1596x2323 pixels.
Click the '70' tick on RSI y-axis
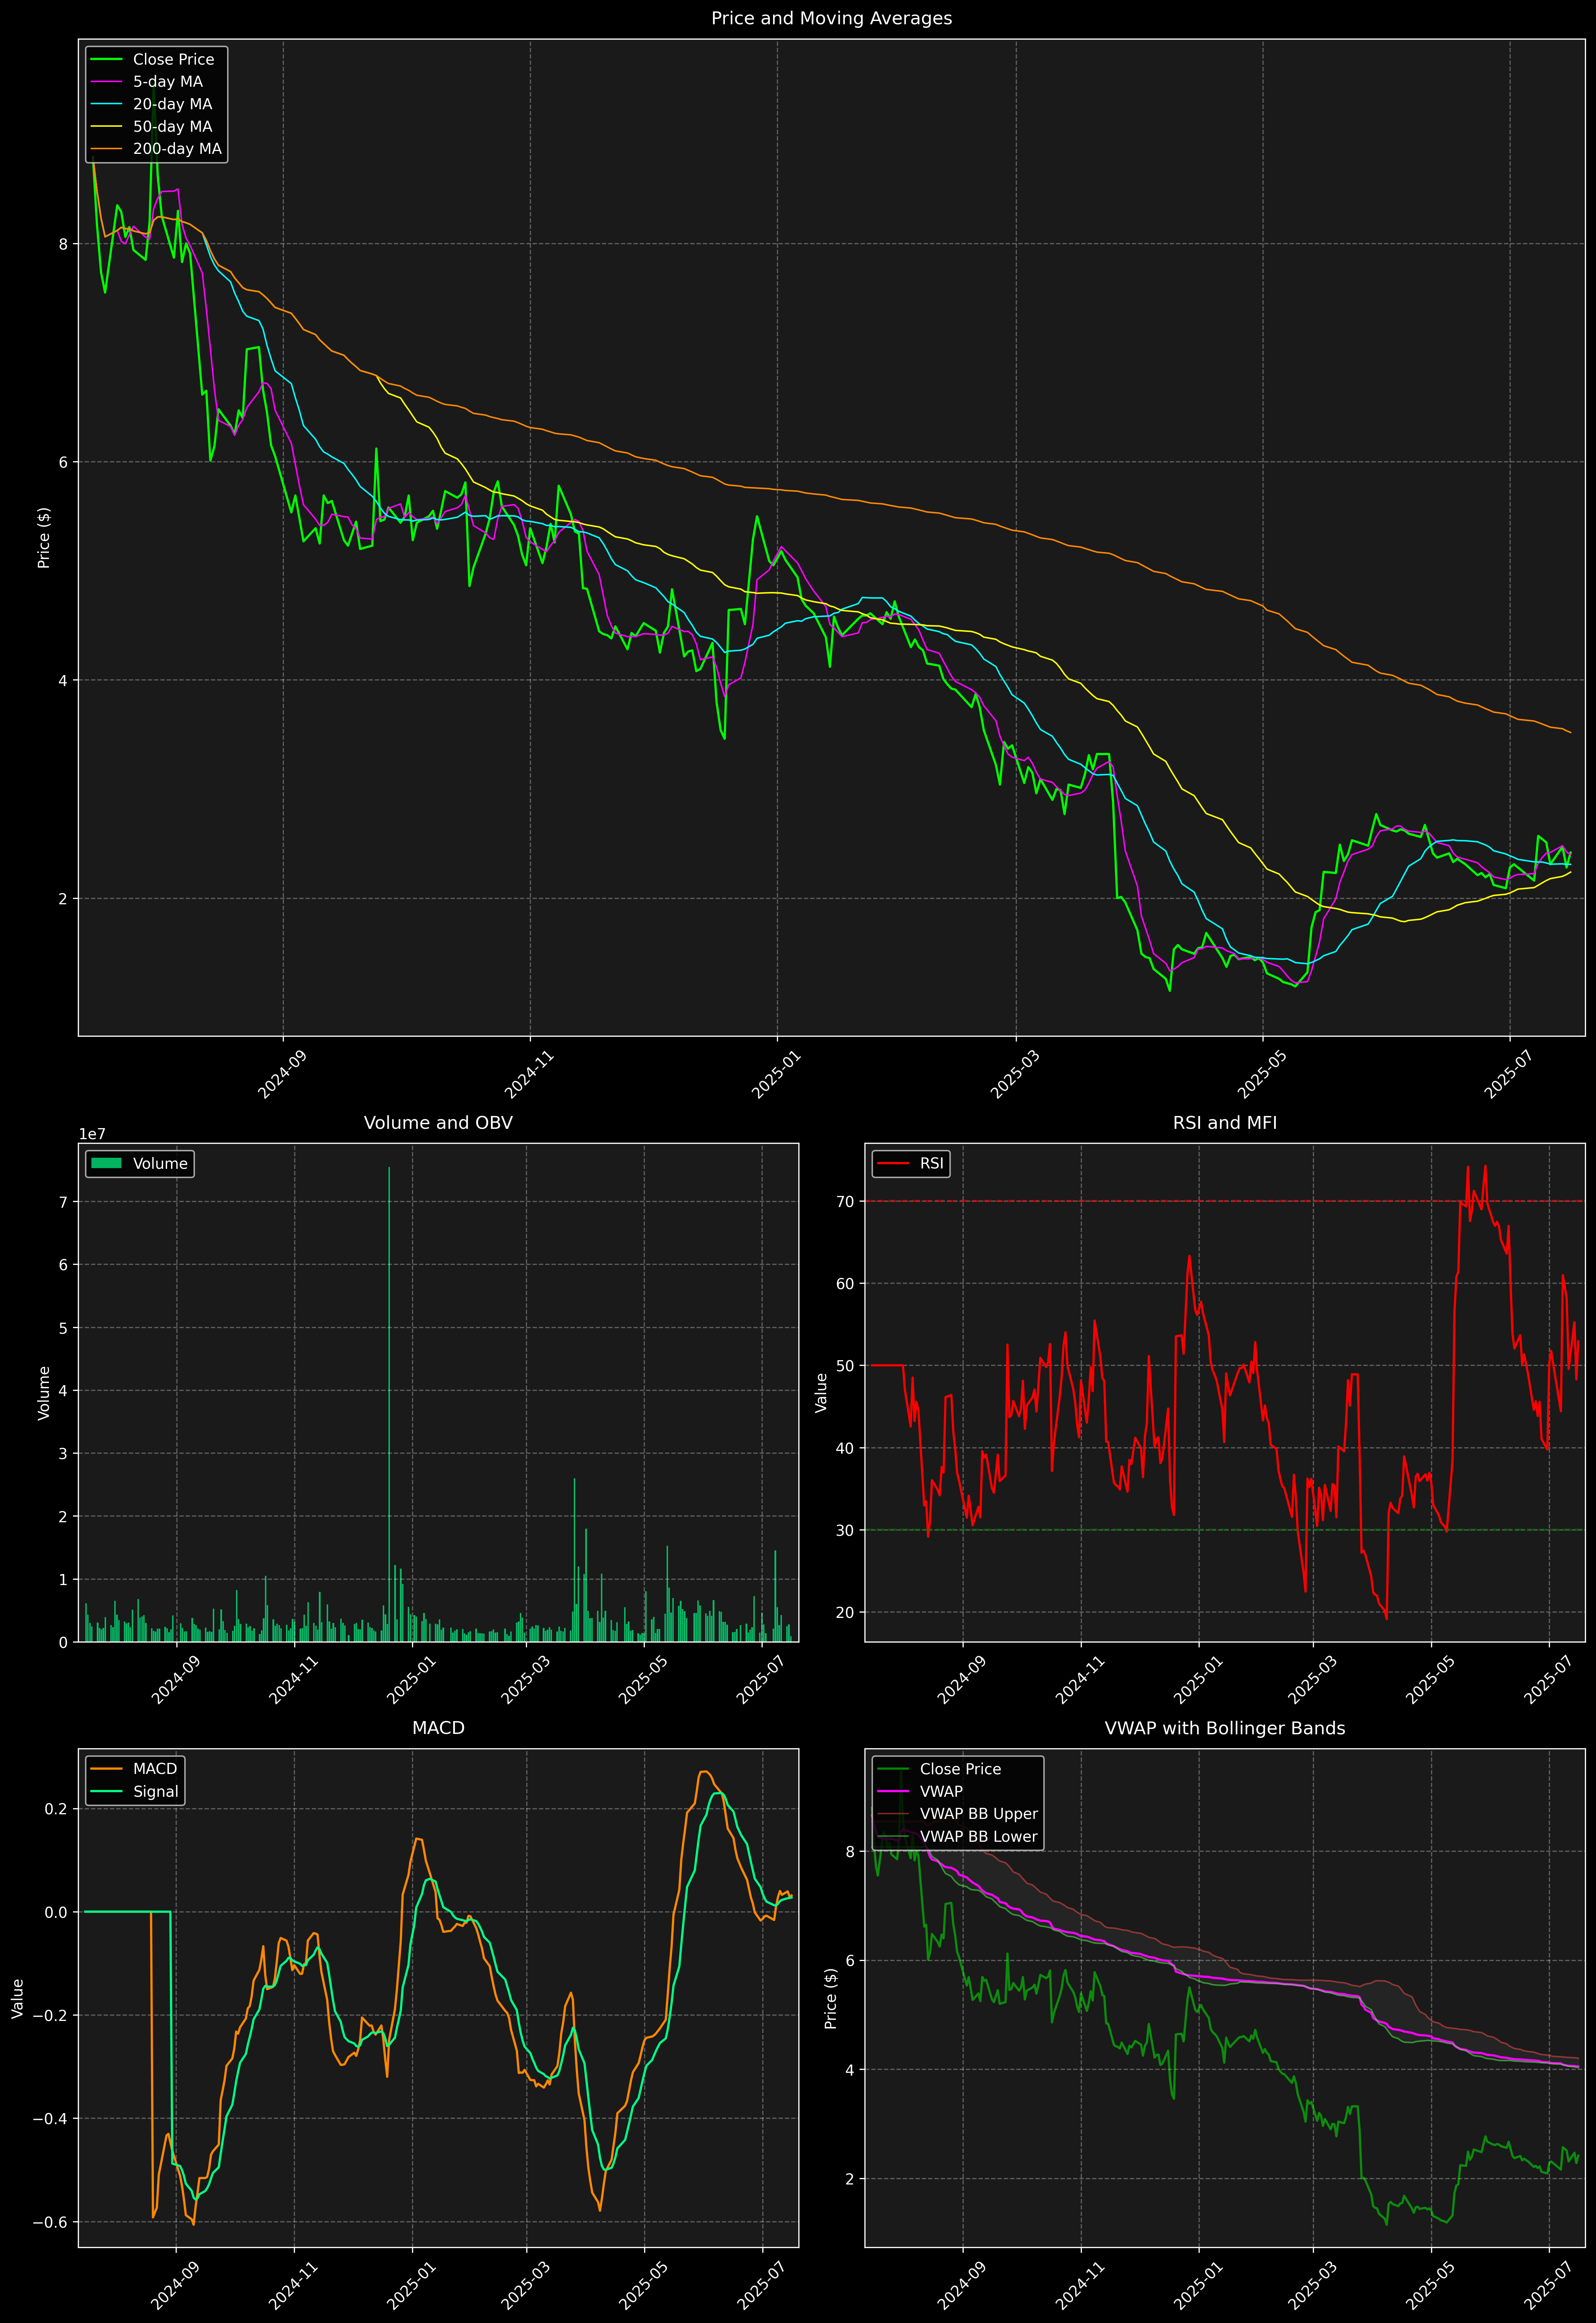[x=846, y=1201]
